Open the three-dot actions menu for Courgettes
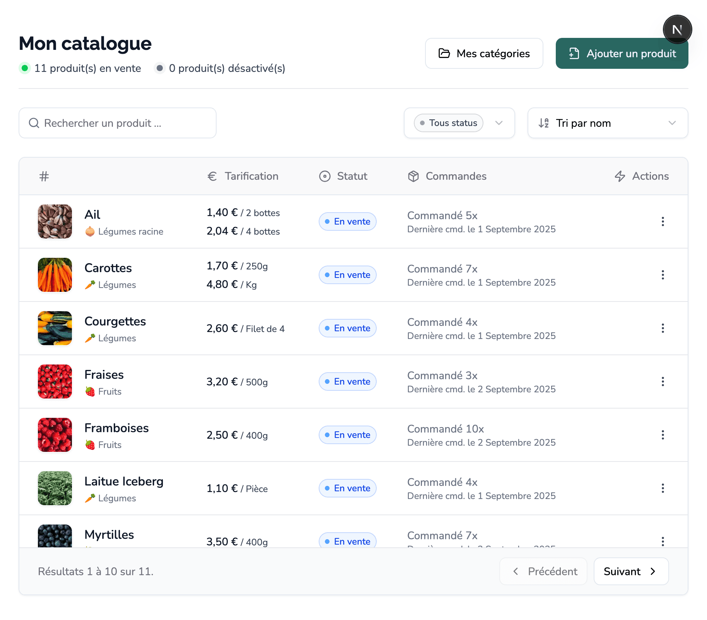The width and height of the screenshot is (707, 620). point(663,328)
